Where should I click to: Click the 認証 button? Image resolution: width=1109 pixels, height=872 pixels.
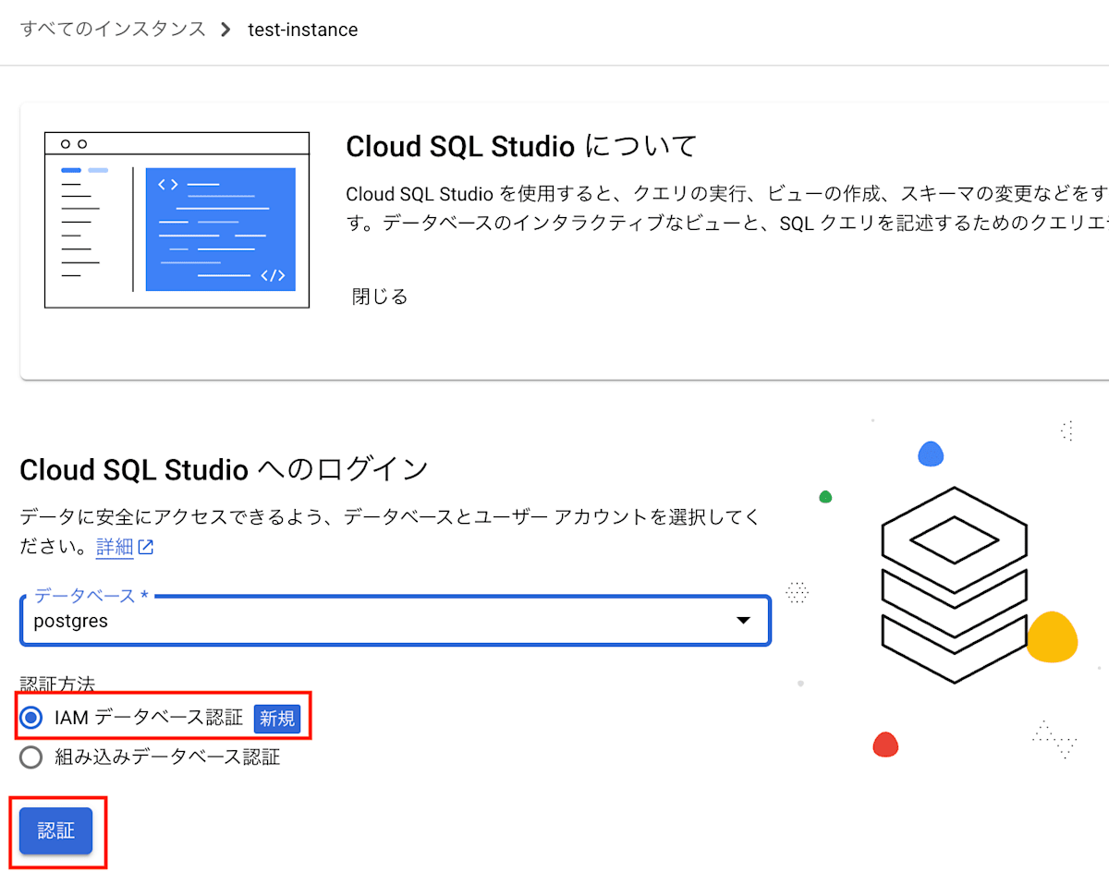click(x=56, y=830)
